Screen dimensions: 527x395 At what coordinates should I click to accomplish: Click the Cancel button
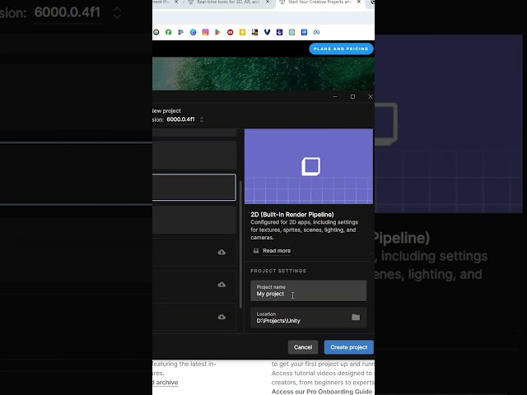303,347
